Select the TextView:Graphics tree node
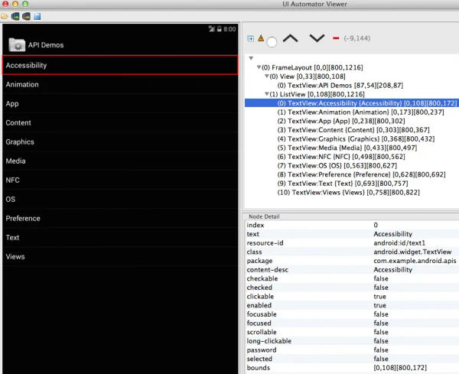This screenshot has height=374, width=459. [356, 139]
